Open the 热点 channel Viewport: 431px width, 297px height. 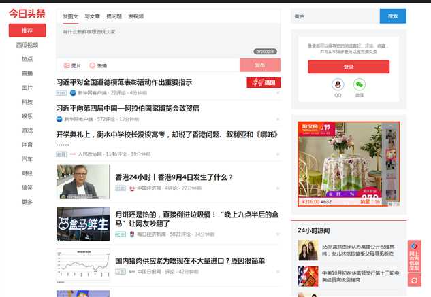point(27,59)
